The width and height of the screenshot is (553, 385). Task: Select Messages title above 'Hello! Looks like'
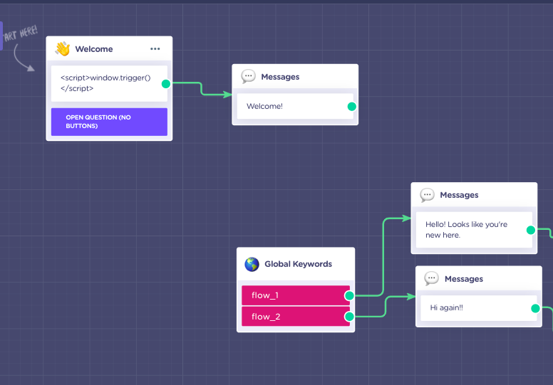(x=459, y=195)
